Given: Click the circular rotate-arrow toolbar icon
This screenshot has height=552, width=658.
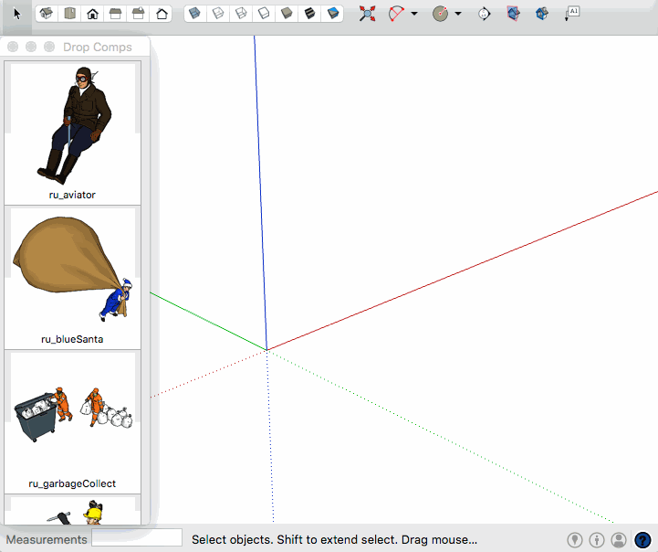Looking at the screenshot, I should (484, 14).
